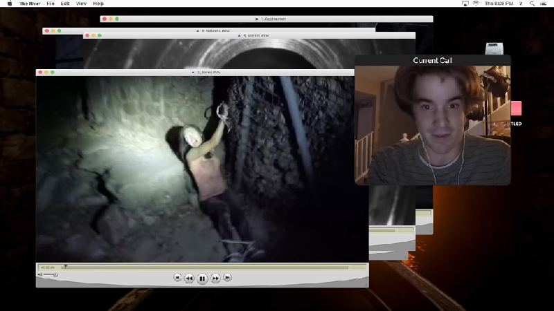The height and width of the screenshot is (311, 554).
Task: Open the printer icon on desktop
Action: pos(494,48)
